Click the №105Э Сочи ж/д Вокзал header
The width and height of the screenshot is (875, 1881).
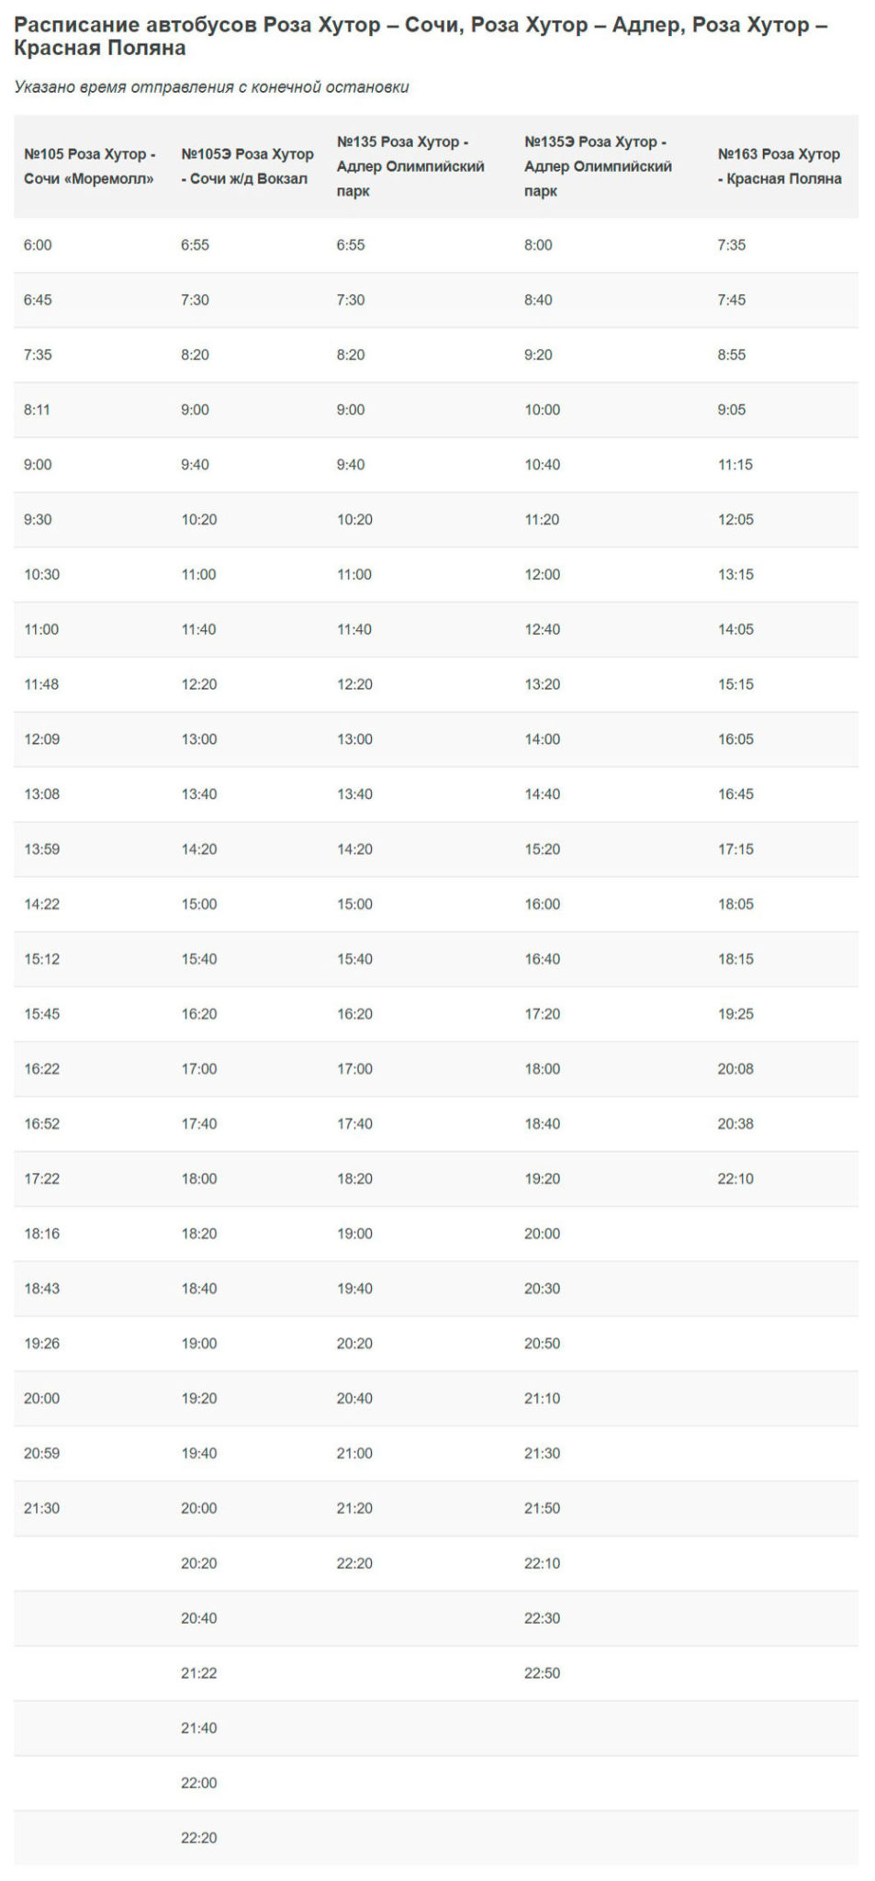(x=247, y=166)
